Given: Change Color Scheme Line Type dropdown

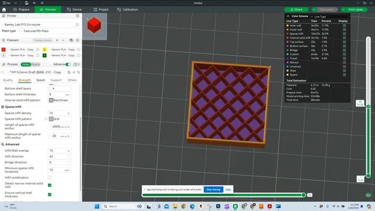Looking at the screenshot, I should pyautogui.click(x=329, y=16).
